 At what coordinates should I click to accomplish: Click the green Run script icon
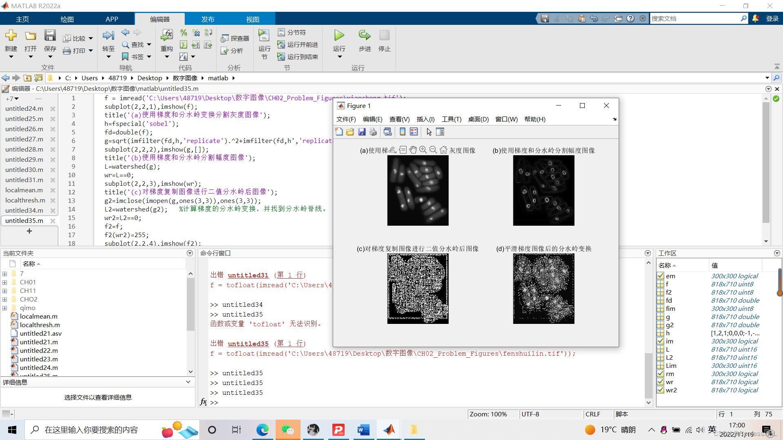coord(339,36)
